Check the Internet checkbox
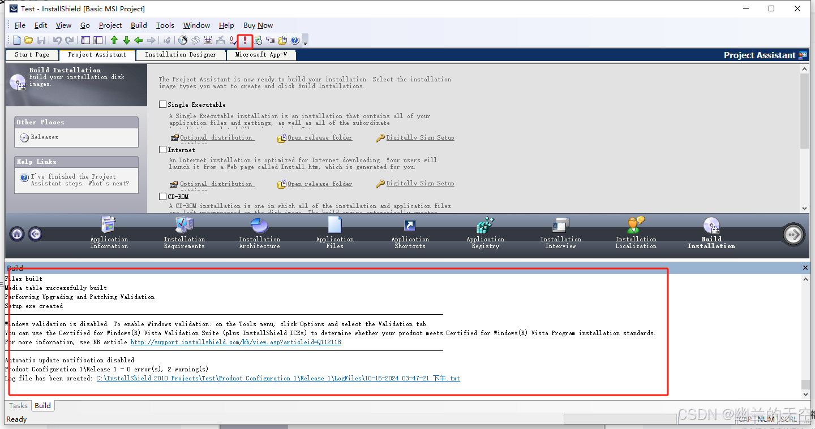The height and width of the screenshot is (429, 815). pyautogui.click(x=163, y=150)
